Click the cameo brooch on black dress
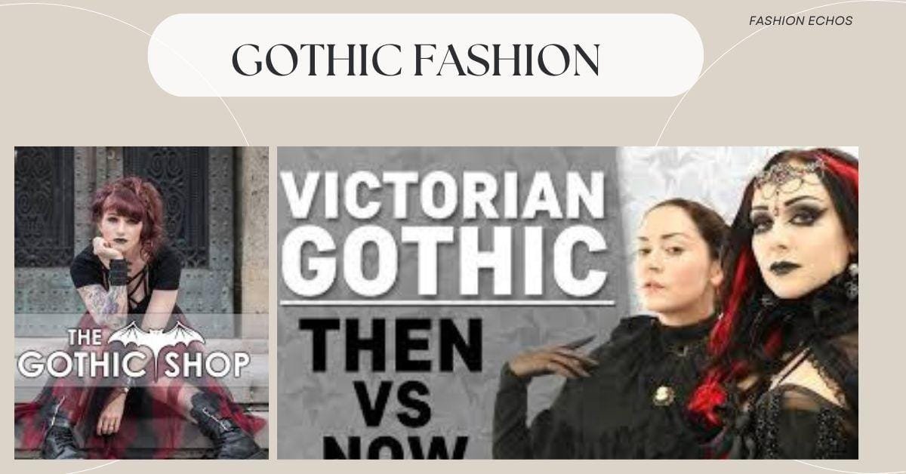The image size is (906, 474). [664, 395]
